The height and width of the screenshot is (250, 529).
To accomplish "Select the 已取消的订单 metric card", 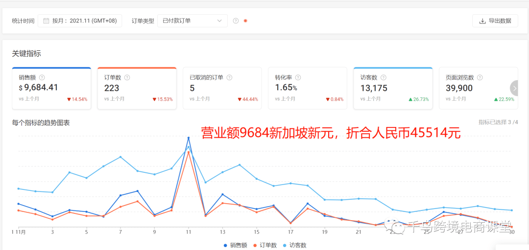I will click(222, 88).
